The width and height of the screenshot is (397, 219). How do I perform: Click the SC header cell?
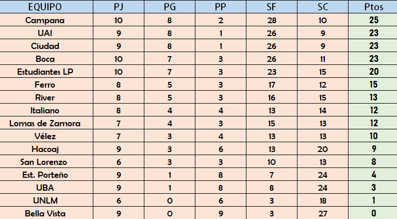coord(323,7)
